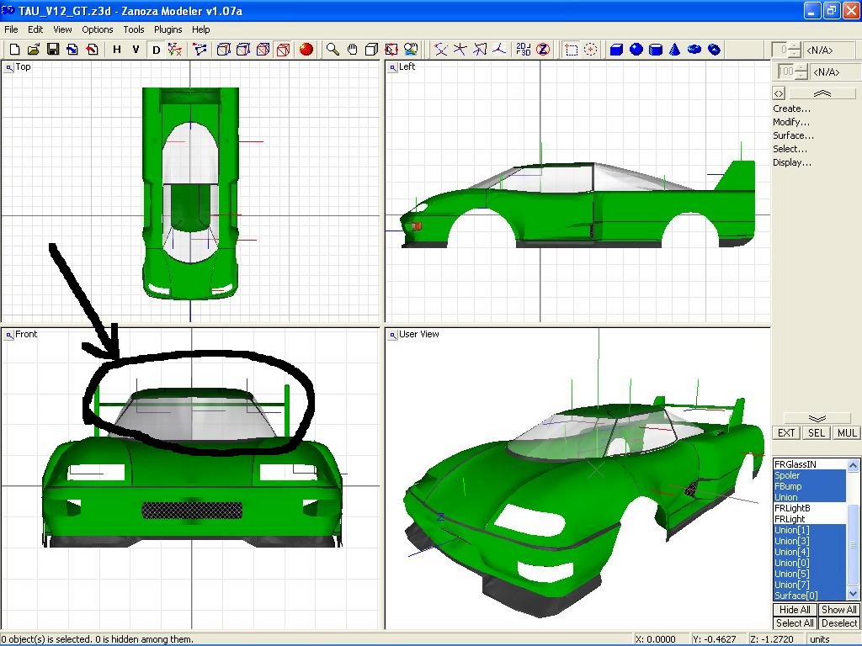Click the Save file disk icon
Viewport: 862px width, 646px height.
pyautogui.click(x=52, y=50)
